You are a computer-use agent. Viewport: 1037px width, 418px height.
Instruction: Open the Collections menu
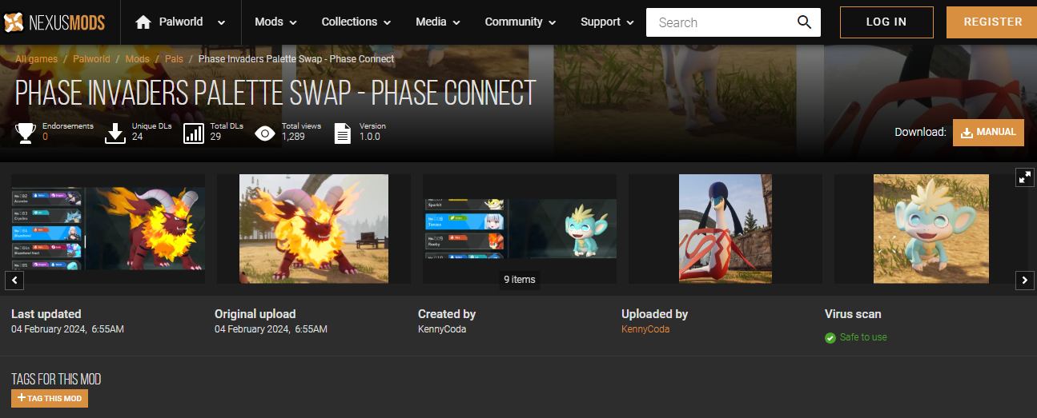(x=356, y=22)
